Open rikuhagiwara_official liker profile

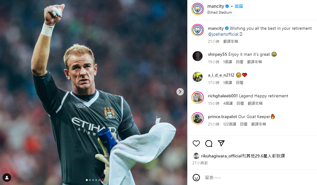click(x=221, y=156)
